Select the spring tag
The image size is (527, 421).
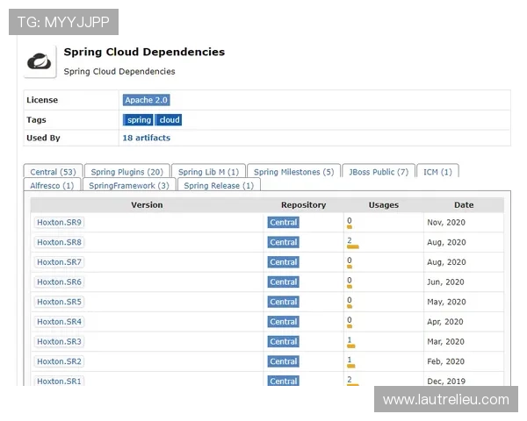point(139,120)
